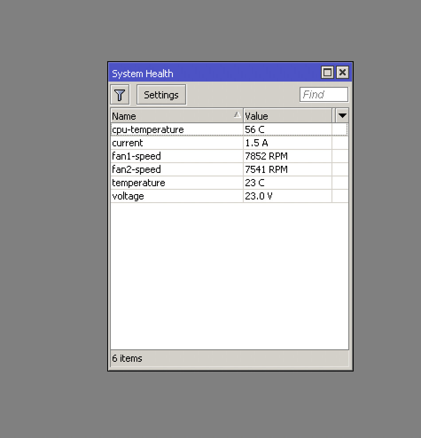421x438 pixels.
Task: Click the 6 items status bar
Action: [177, 358]
